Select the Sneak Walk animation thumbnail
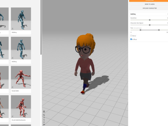 coord(21,77)
